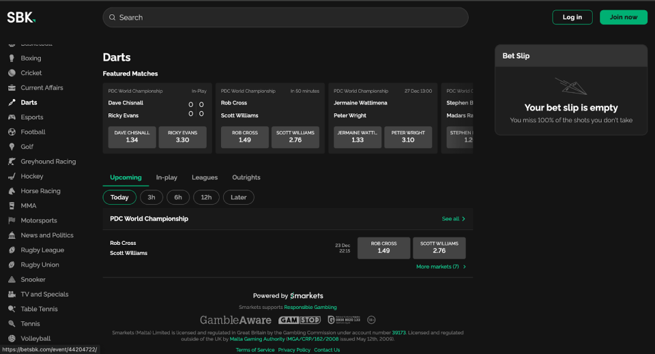
Task: Open the Horse Racing icon
Action: tap(12, 191)
